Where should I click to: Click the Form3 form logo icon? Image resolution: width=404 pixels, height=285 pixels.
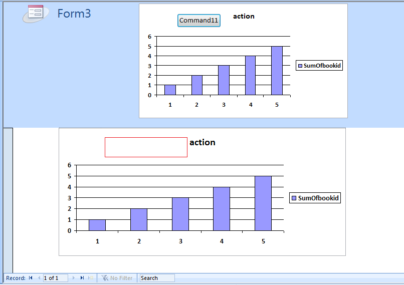36,14
